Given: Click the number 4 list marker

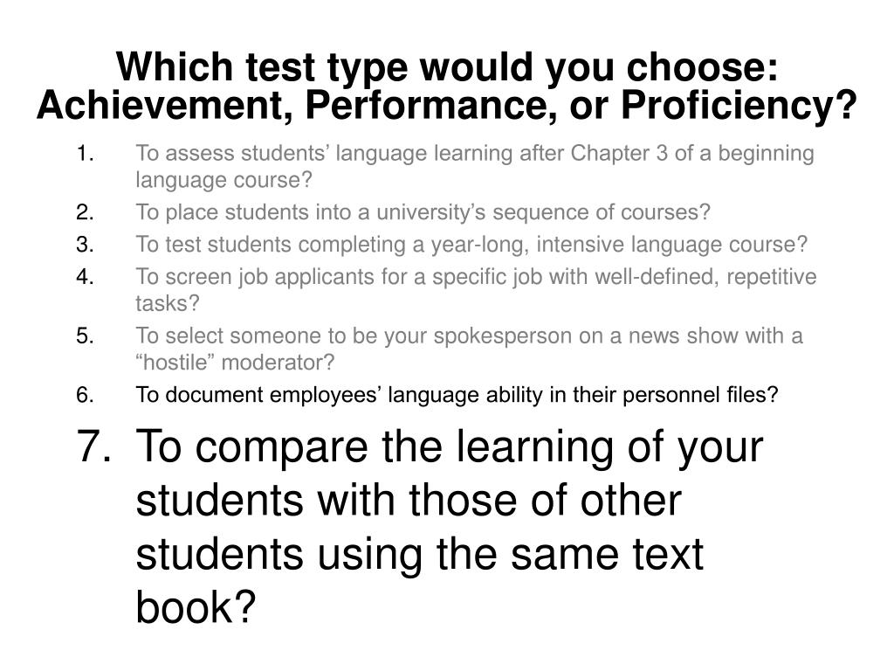Looking at the screenshot, I should click(x=85, y=277).
